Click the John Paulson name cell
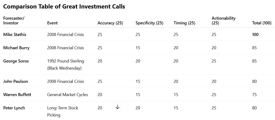This screenshot has height=120, width=275. [15, 81]
